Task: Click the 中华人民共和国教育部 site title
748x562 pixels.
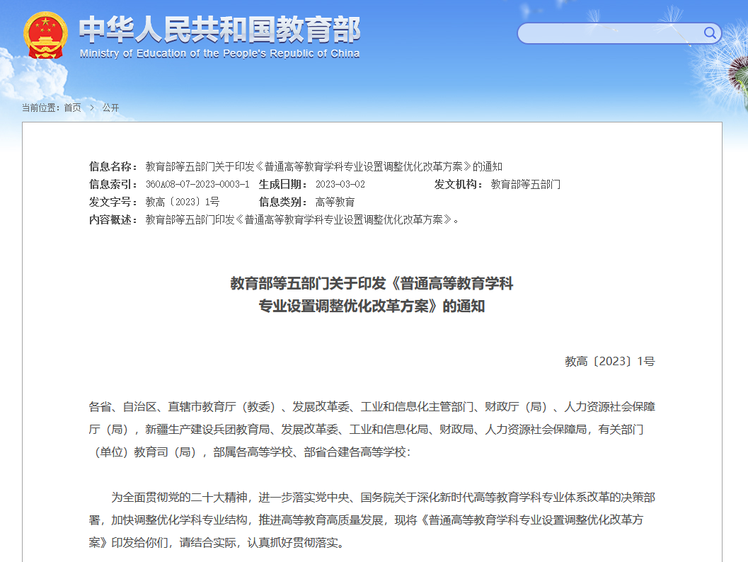Action: pyautogui.click(x=219, y=29)
